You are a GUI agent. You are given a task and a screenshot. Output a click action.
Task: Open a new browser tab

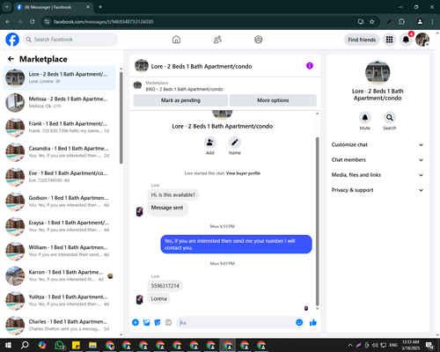(100, 7)
